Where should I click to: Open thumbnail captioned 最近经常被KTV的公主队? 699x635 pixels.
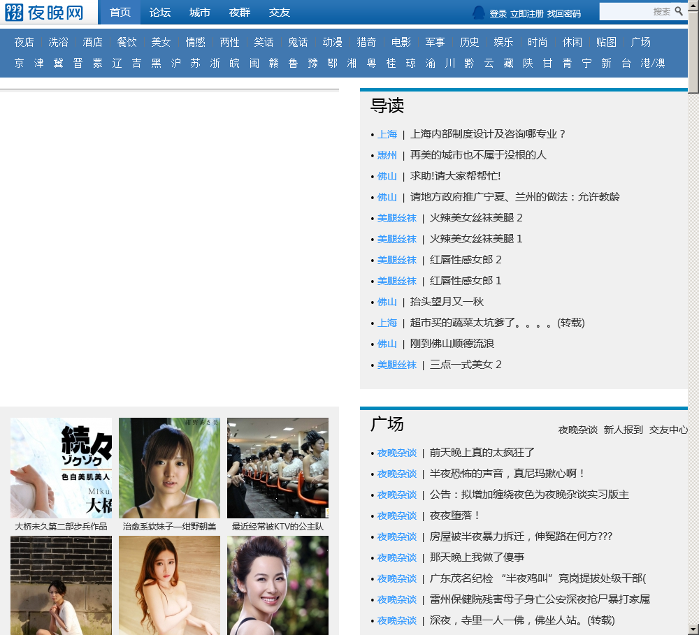[x=278, y=468]
